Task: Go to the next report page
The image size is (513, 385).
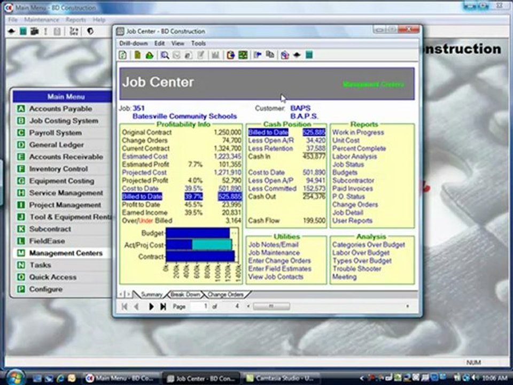Action: [x=151, y=306]
